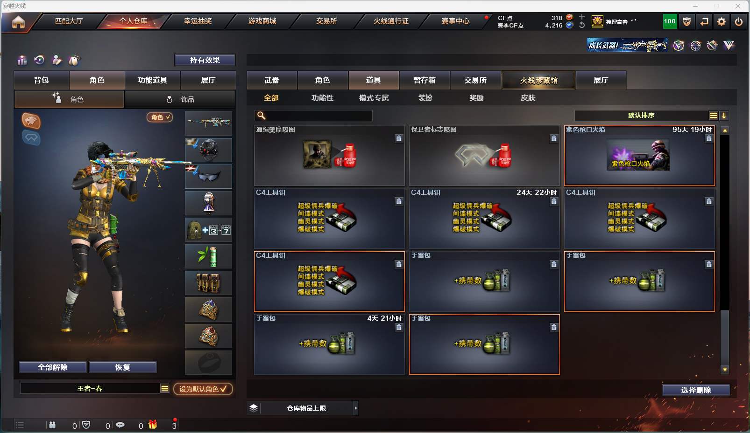Toggle the orange beast character-side icon
Viewport: 750px width, 433px height.
[x=31, y=121]
